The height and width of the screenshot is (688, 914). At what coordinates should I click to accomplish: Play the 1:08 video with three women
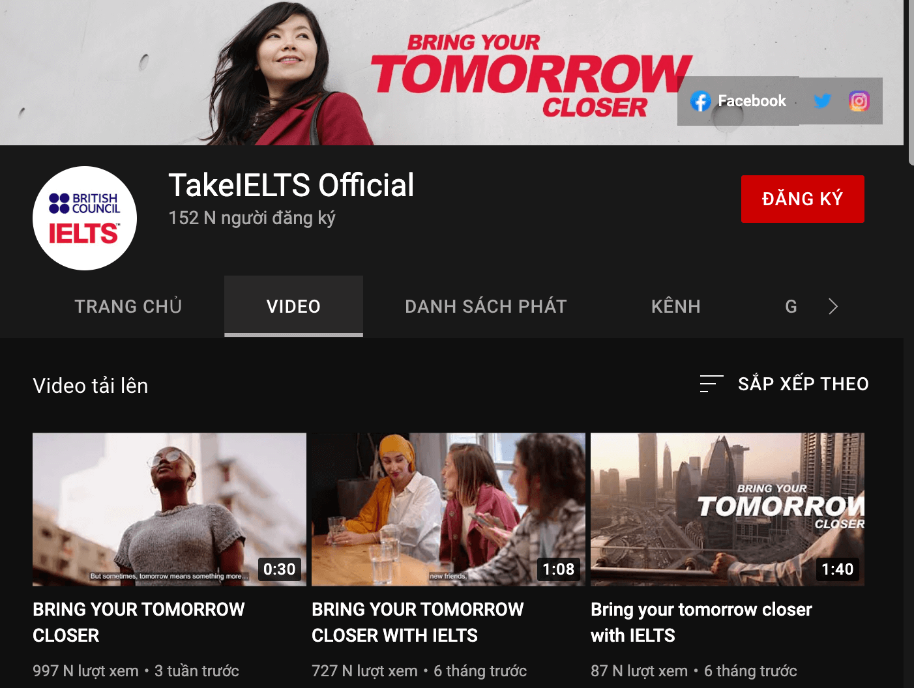[449, 509]
